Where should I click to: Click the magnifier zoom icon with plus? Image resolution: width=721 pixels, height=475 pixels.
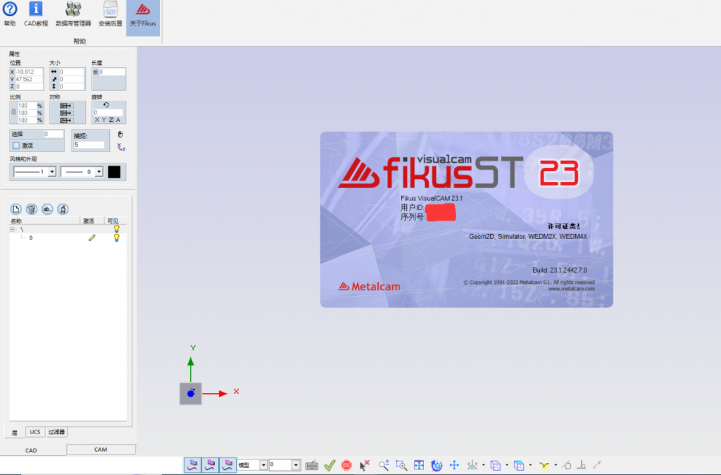[x=384, y=465]
